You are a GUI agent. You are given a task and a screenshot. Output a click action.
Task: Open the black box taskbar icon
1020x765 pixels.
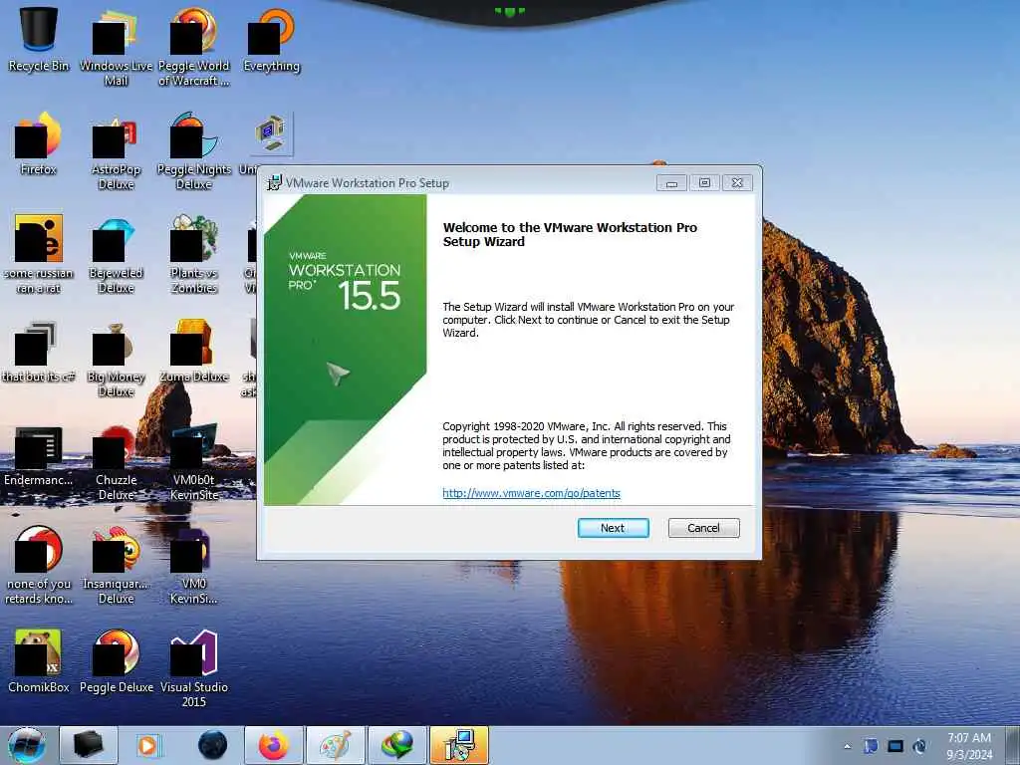(89, 745)
